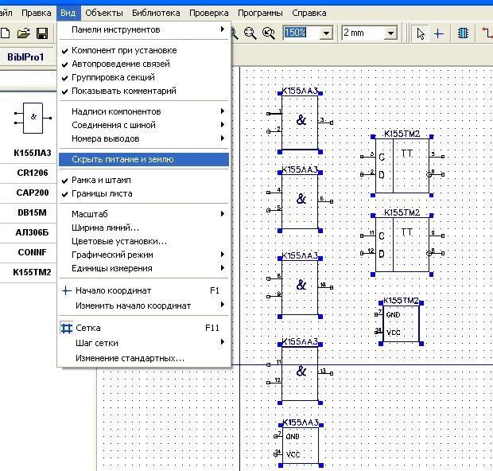Click the Save floppy disk icon

pos(41,33)
